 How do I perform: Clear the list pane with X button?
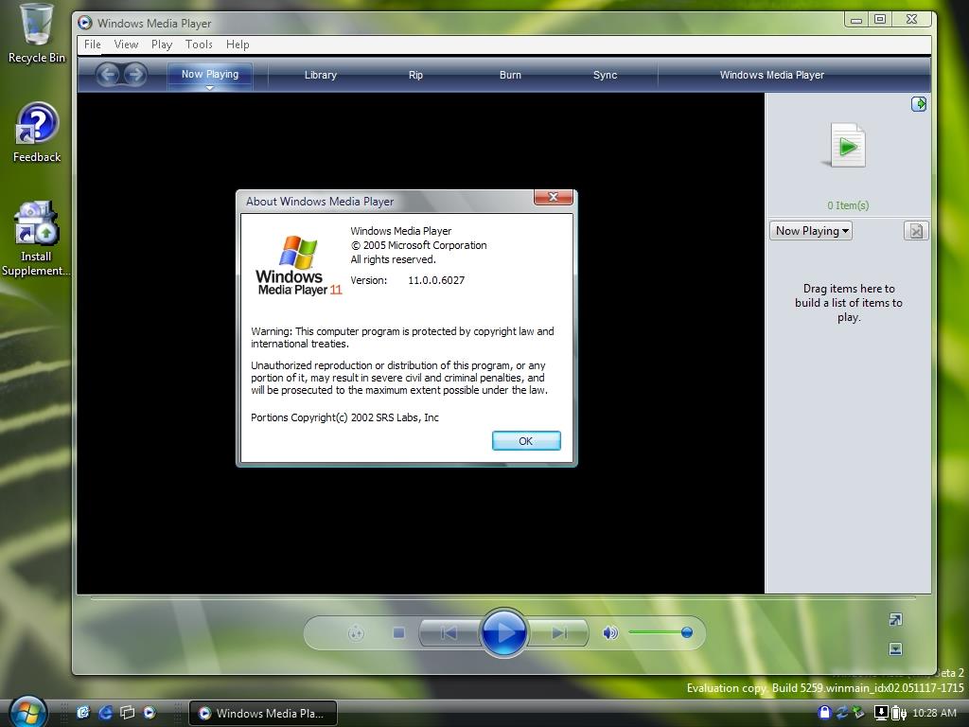point(916,231)
